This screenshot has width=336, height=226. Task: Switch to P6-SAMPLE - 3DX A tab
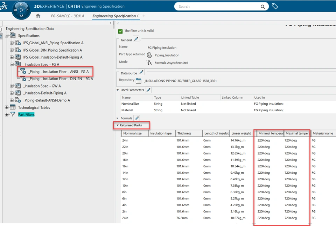67,16
